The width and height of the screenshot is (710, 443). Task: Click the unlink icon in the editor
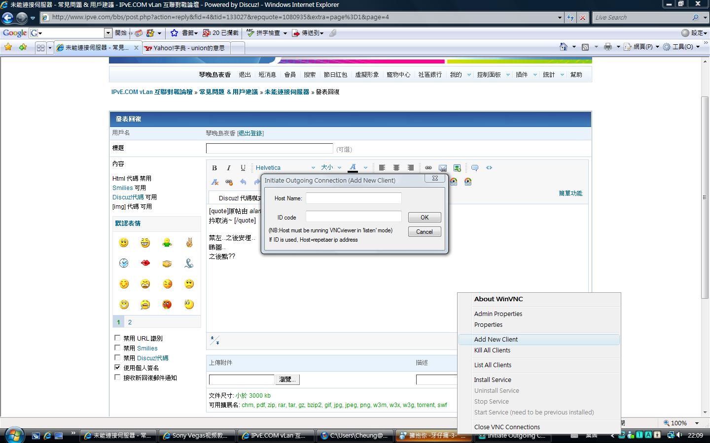(x=229, y=182)
